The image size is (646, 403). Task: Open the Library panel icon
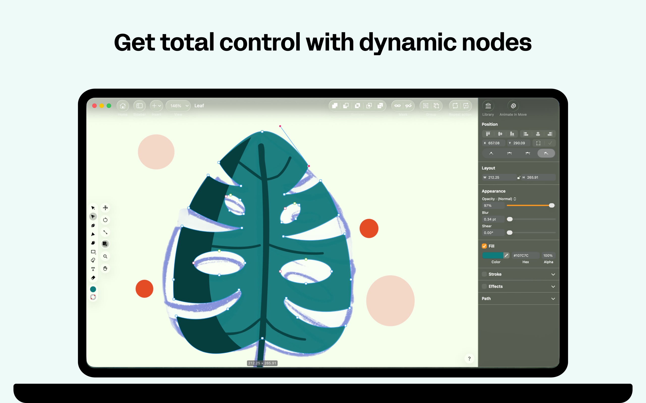(488, 106)
